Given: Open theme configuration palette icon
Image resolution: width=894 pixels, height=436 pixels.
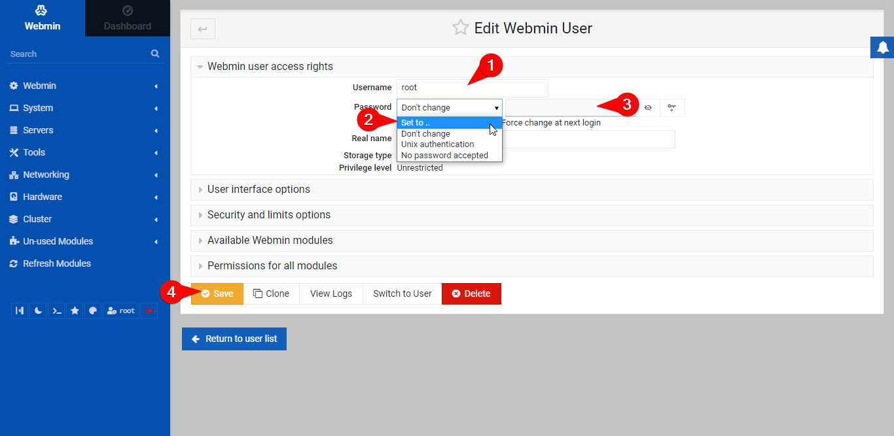Looking at the screenshot, I should click(93, 310).
